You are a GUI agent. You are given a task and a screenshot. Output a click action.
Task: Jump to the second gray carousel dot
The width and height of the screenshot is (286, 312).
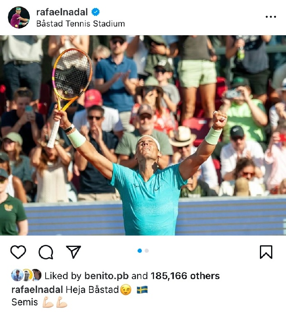(147, 251)
